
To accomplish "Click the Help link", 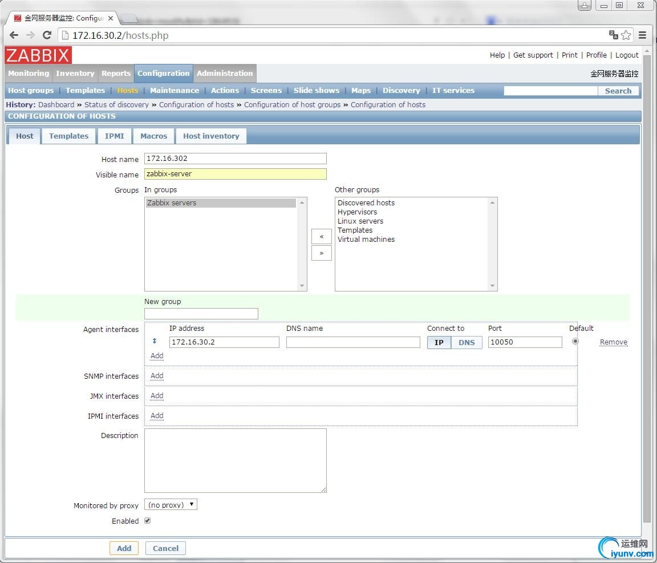I will tap(497, 55).
